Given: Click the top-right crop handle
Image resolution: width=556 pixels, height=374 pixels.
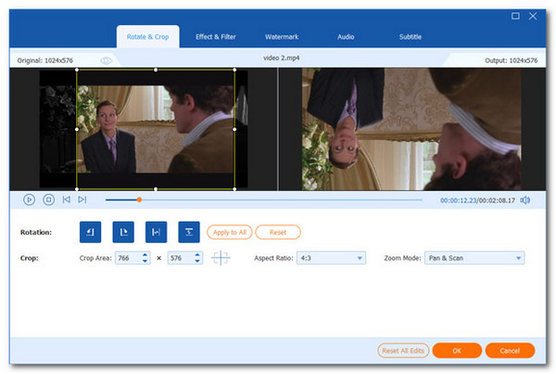Looking at the screenshot, I should pos(234,70).
